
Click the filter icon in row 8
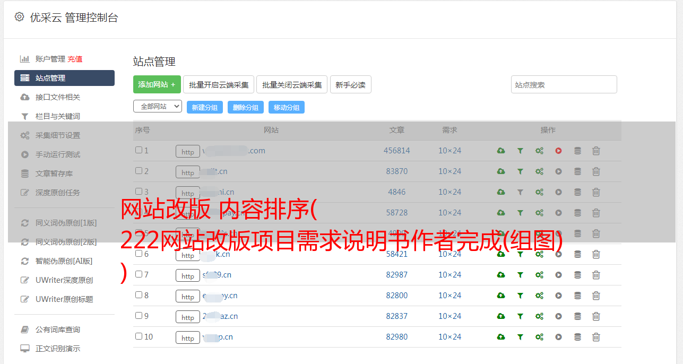(520, 296)
